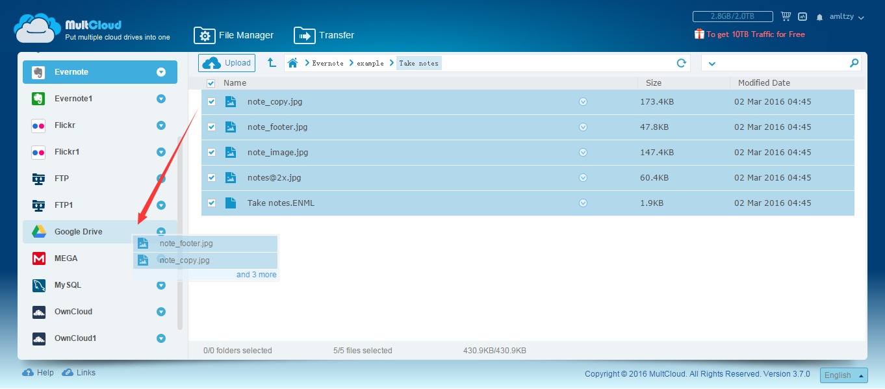Switch to Transfer tab
Image resolution: width=885 pixels, height=389 pixels.
pos(324,35)
